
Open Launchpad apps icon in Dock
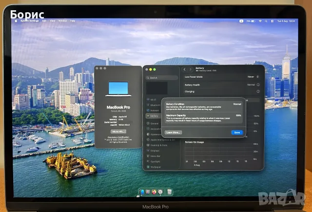tap(148, 192)
